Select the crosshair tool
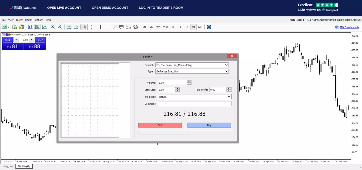The height and width of the screenshot is (170, 362). pyautogui.click(x=92, y=27)
